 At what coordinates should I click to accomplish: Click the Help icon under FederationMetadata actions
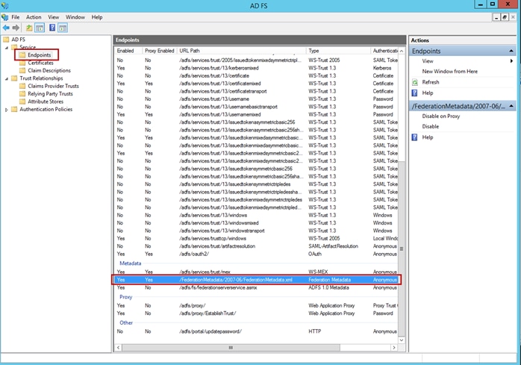415,137
